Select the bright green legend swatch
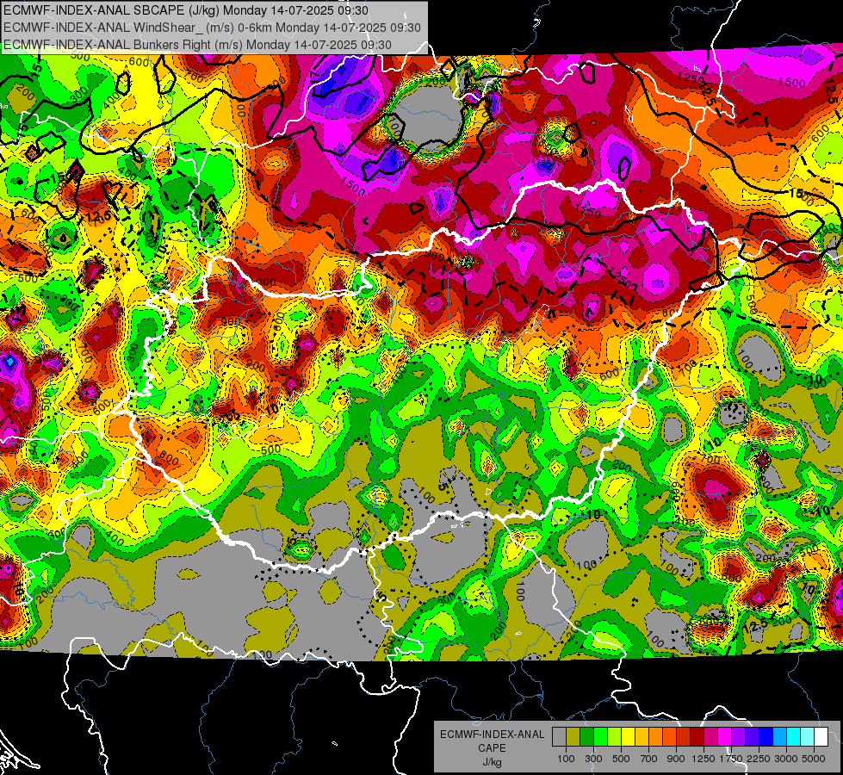The width and height of the screenshot is (843, 775). pos(600,736)
